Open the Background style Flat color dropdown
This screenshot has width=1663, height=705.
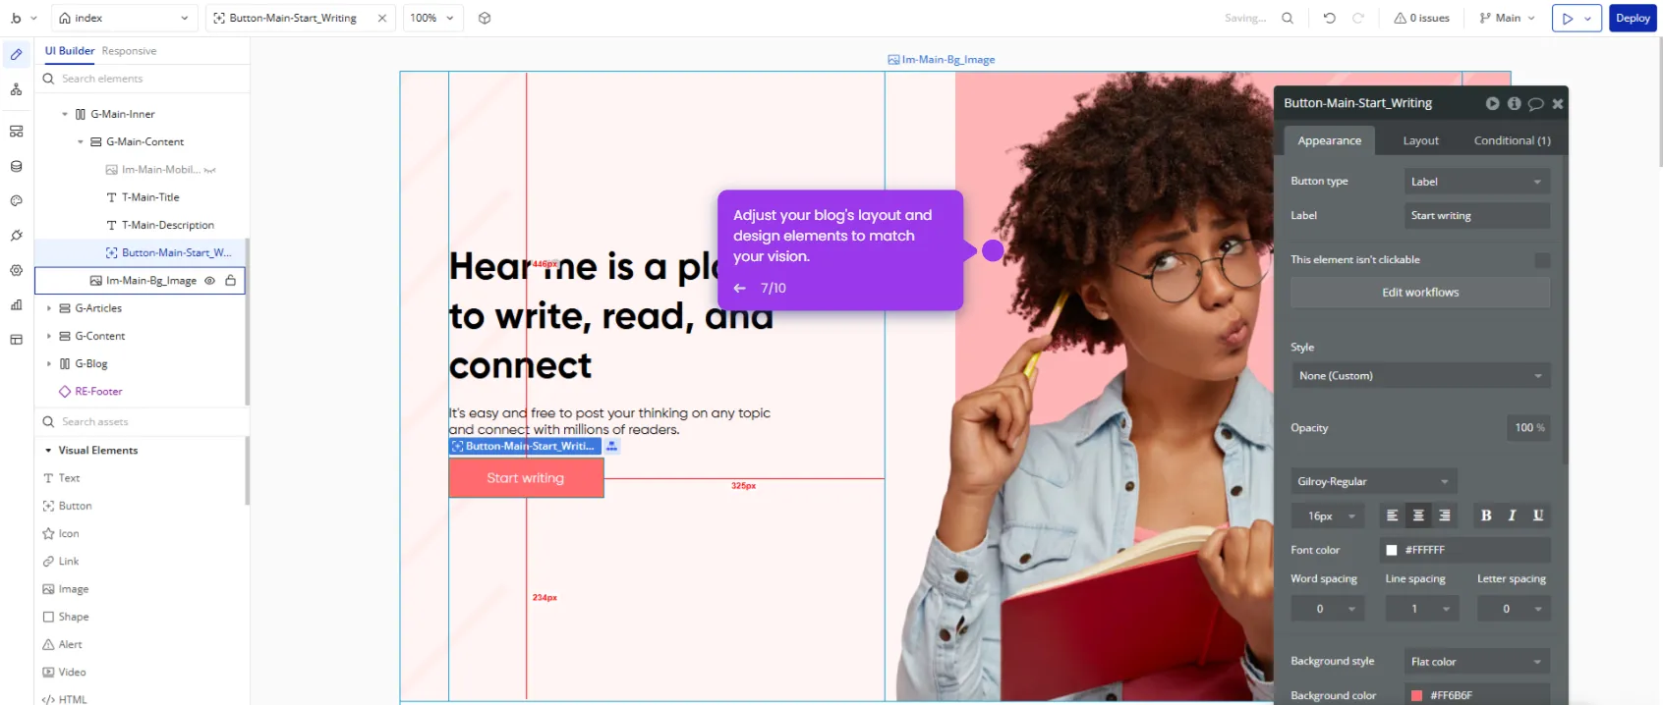tap(1477, 662)
